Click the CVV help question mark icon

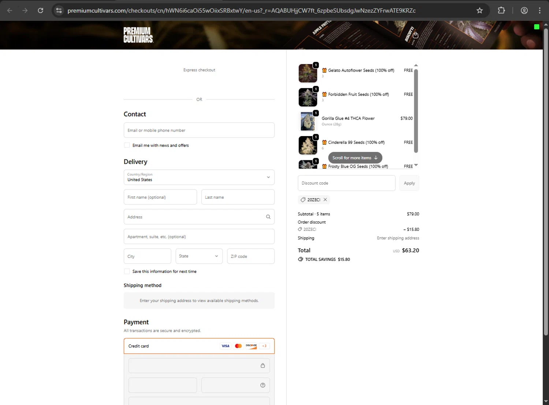click(263, 385)
